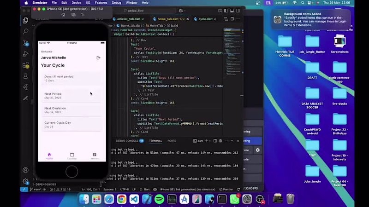The image size is (369, 207).
Task: Open the Explorer view in VS Code
Action: tap(25, 21)
